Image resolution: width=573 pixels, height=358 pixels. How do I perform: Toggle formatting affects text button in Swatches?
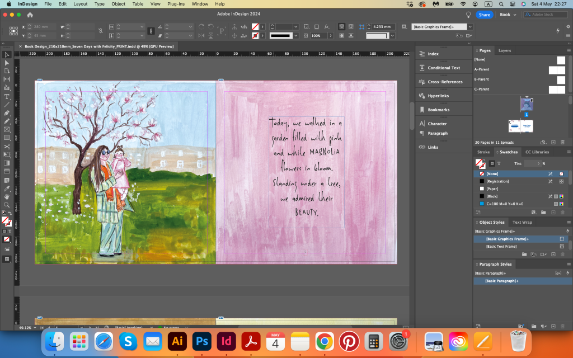tap(499, 163)
